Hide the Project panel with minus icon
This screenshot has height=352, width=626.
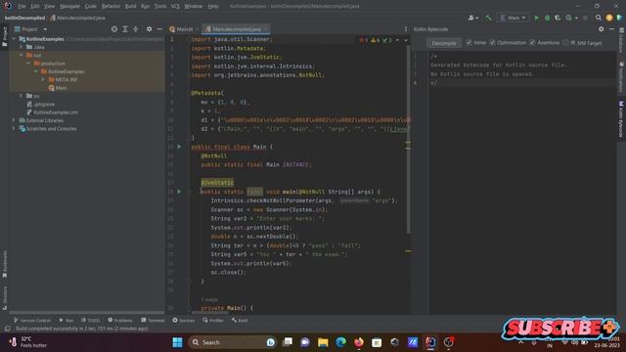click(x=159, y=29)
